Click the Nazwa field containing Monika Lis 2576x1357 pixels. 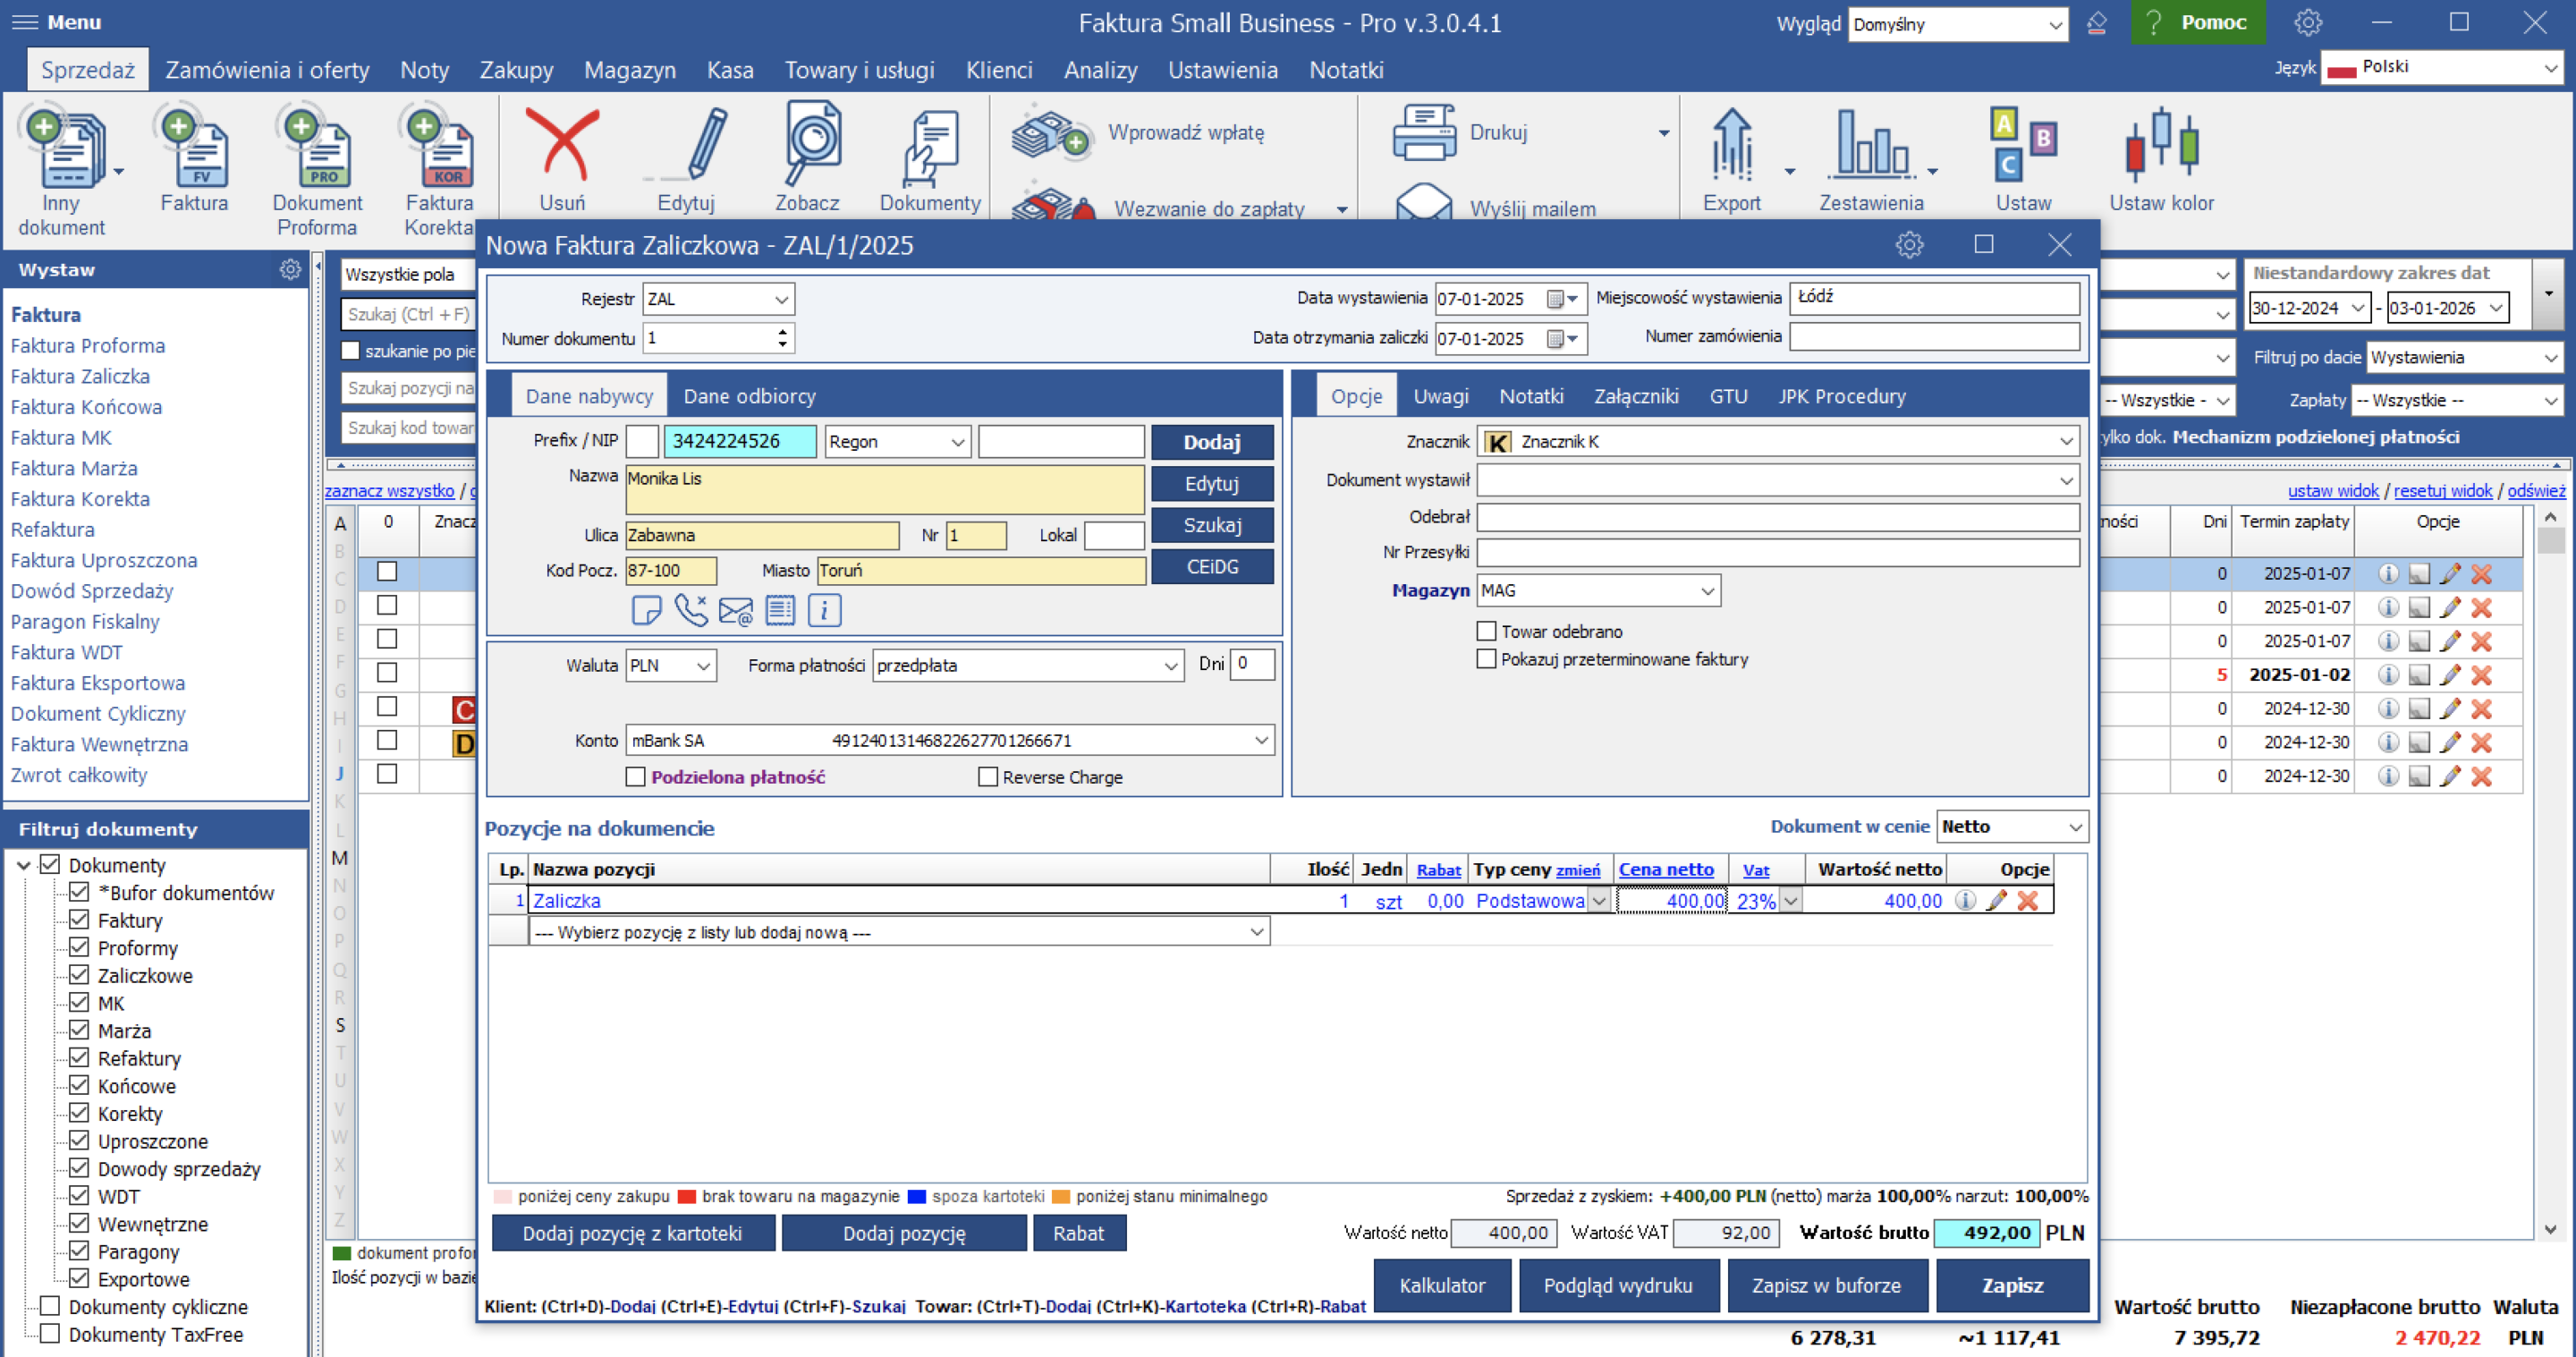pos(884,489)
